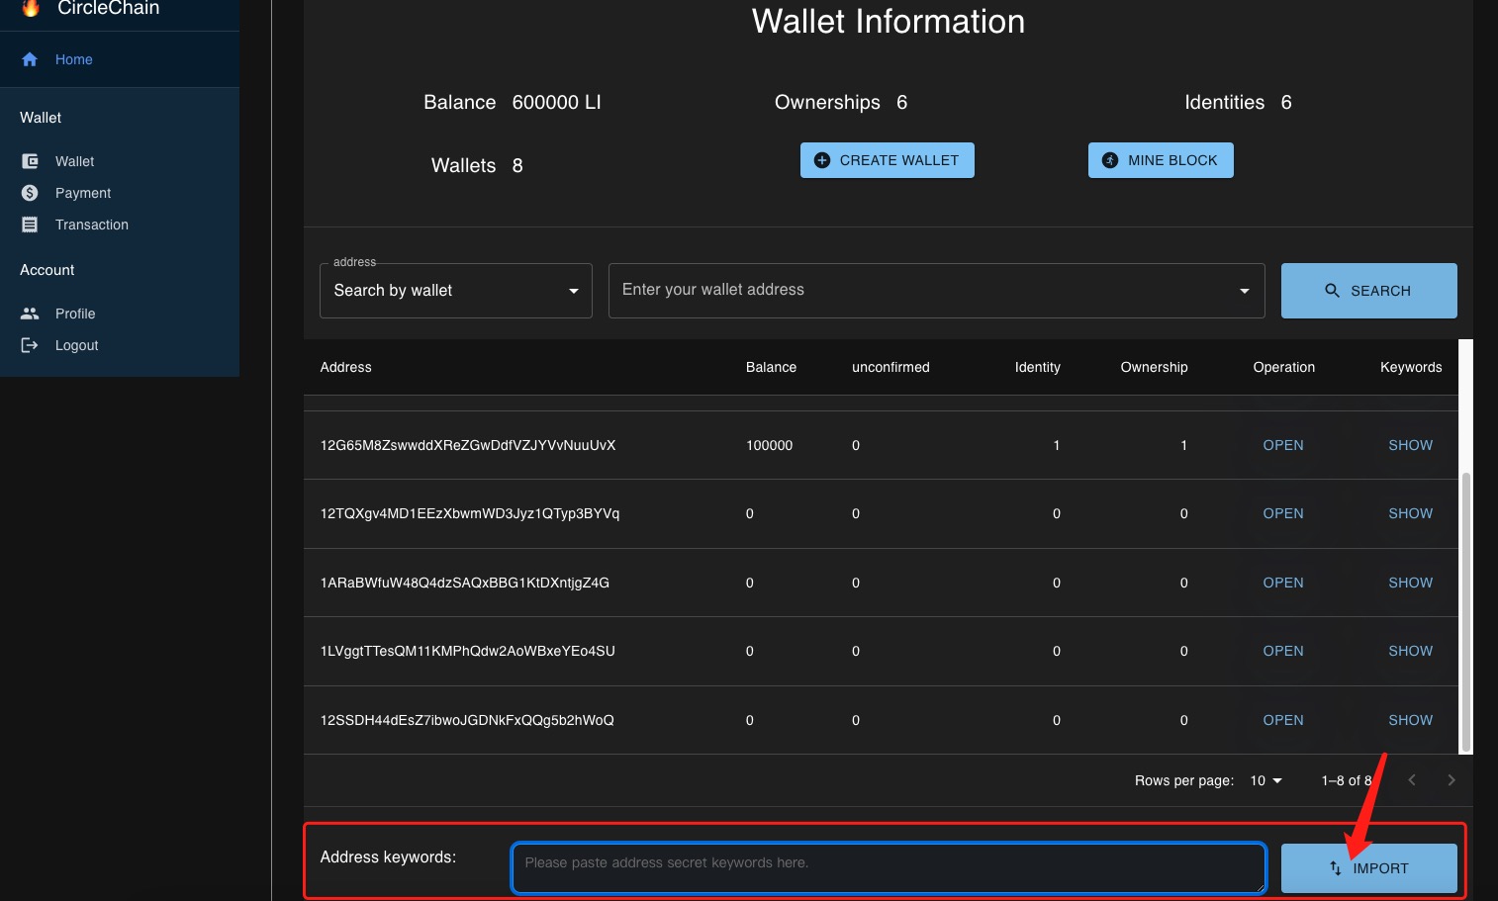The width and height of the screenshot is (1498, 901).
Task: Click the SEARCH button
Action: 1368,291
